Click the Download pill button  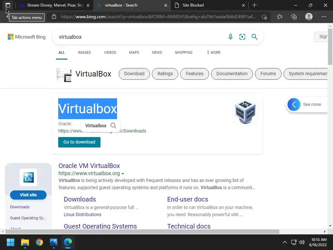(x=134, y=74)
